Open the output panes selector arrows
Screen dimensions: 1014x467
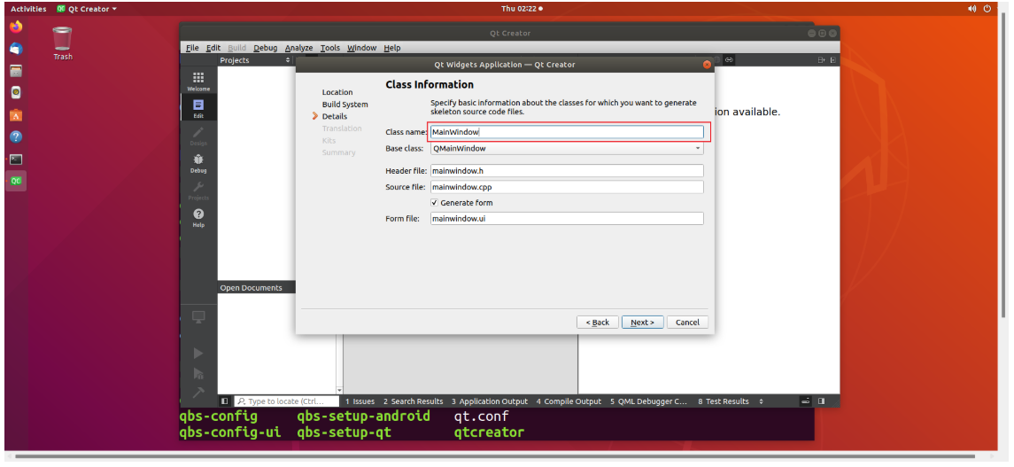tap(761, 401)
